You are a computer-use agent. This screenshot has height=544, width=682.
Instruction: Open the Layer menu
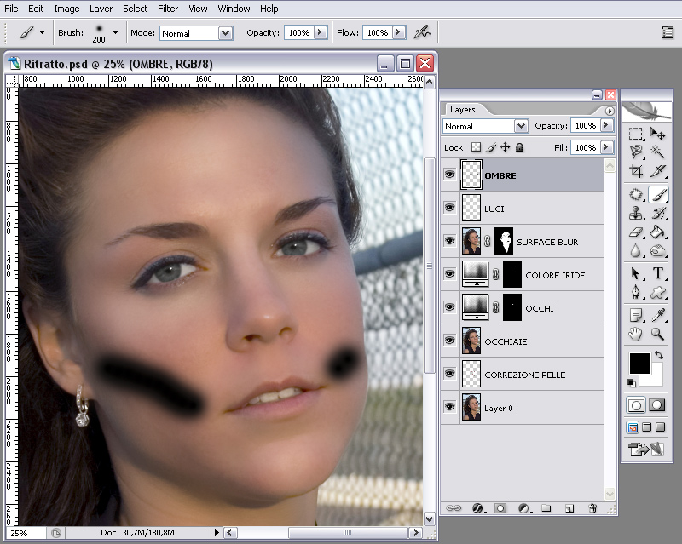pos(101,9)
